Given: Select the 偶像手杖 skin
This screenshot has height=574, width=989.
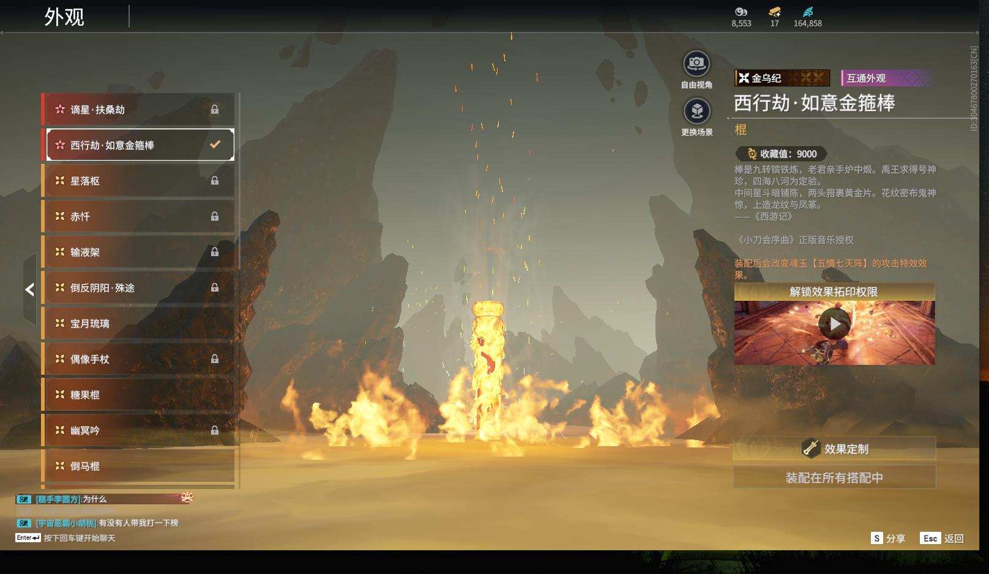Looking at the screenshot, I should click(138, 359).
